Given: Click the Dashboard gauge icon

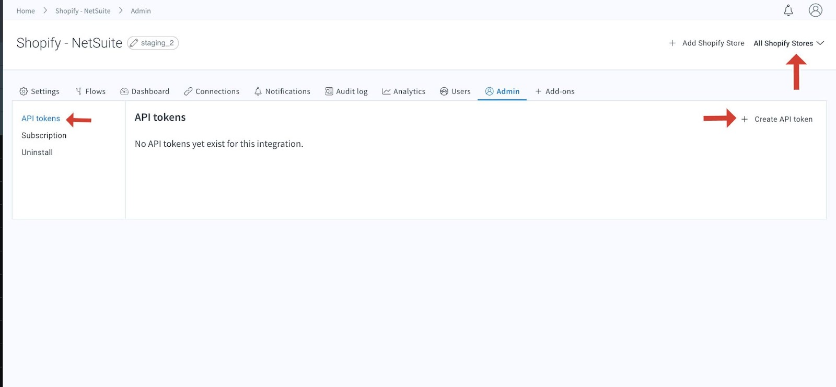Looking at the screenshot, I should point(124,91).
